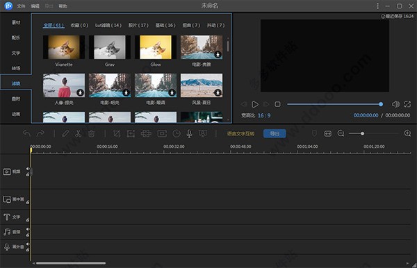This screenshot has width=417, height=268.
Task: Open the 文字 sidebar section
Action: click(x=16, y=53)
